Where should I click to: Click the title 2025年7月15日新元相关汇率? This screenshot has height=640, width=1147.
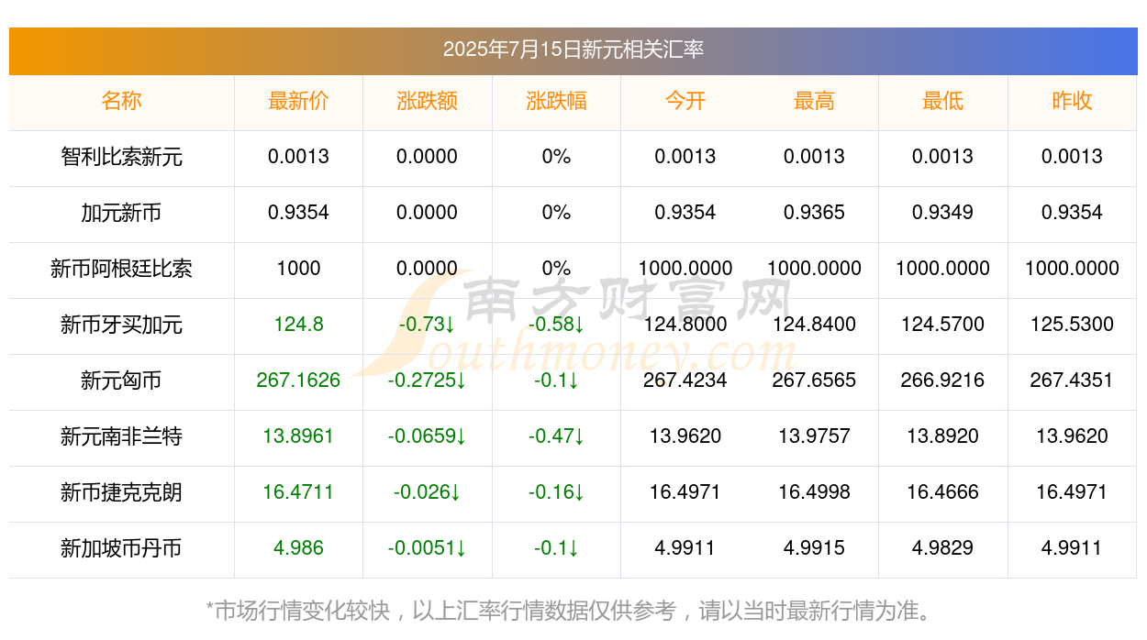tap(573, 50)
